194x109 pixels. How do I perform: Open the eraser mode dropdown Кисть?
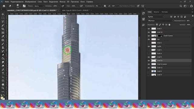pos(39,6)
